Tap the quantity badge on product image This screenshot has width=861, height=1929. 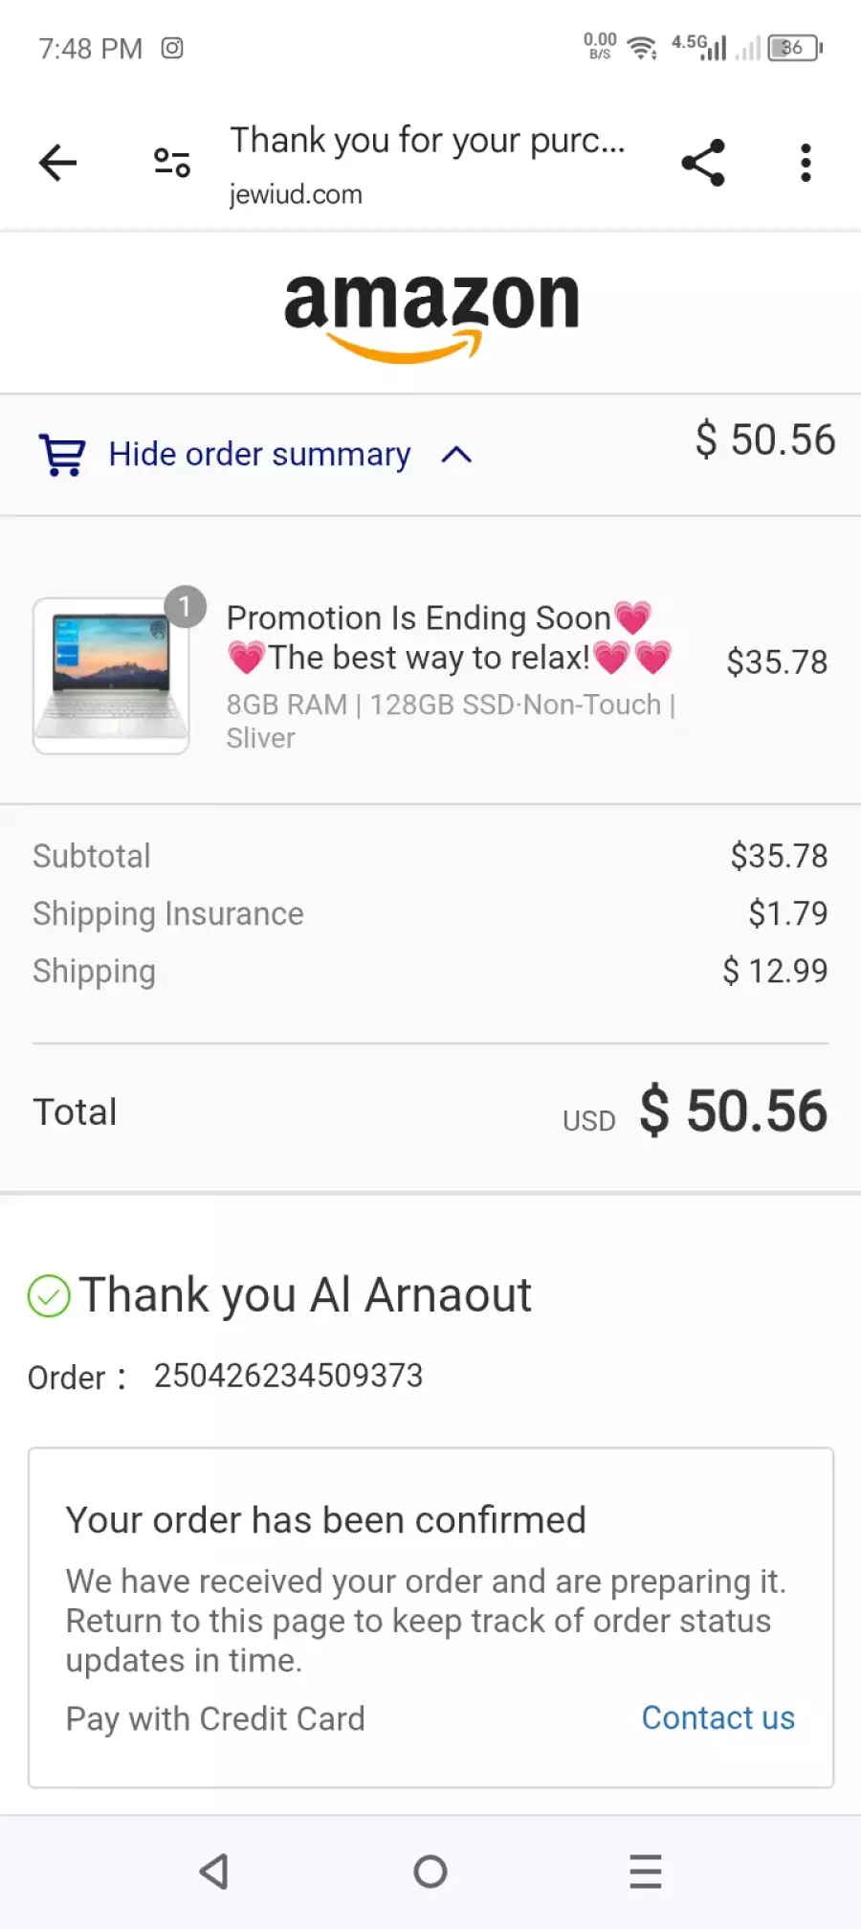click(x=185, y=607)
